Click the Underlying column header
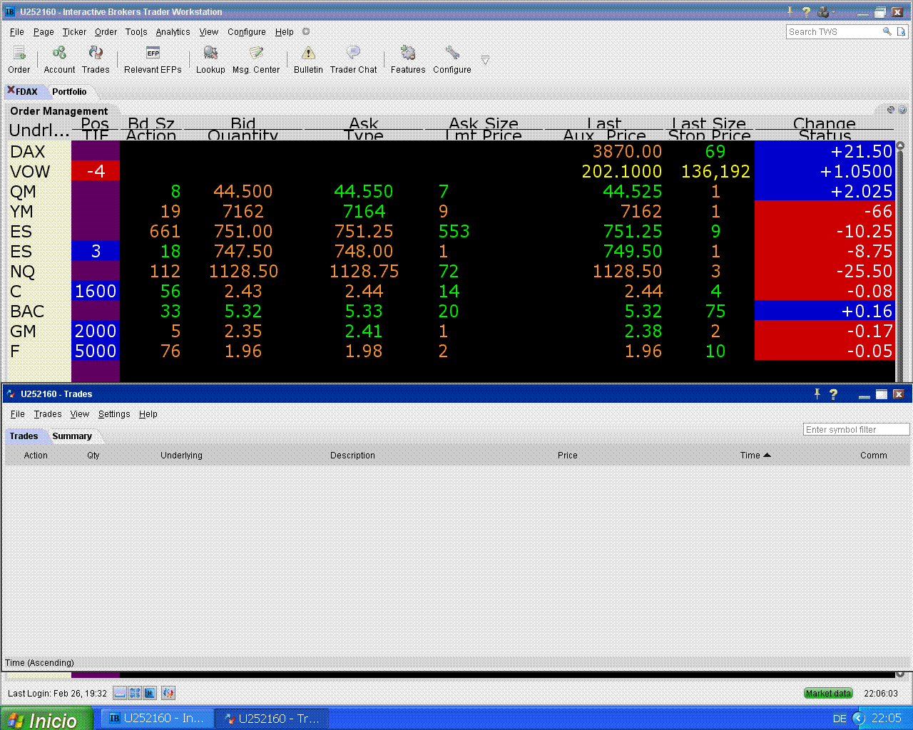The width and height of the screenshot is (913, 730). click(181, 455)
